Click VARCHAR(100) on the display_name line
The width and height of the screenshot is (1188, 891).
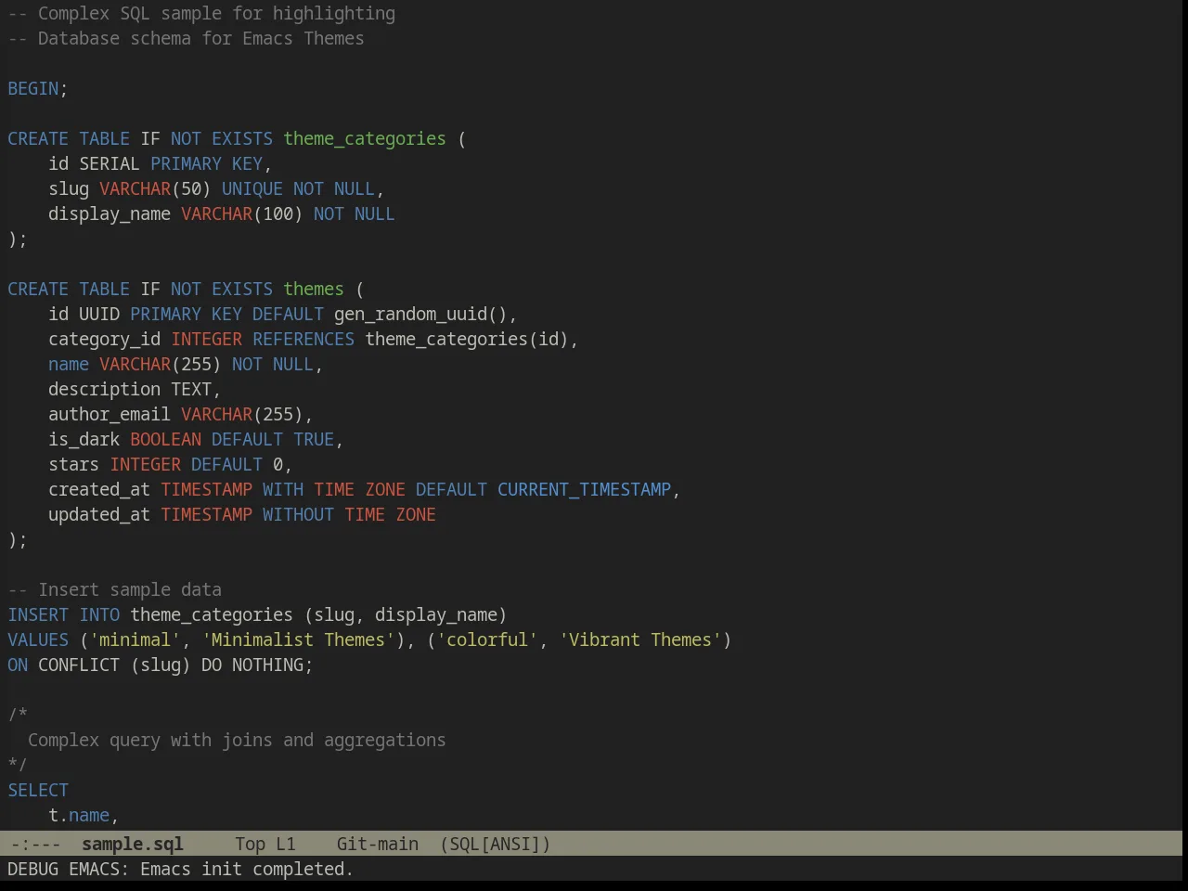(x=242, y=213)
